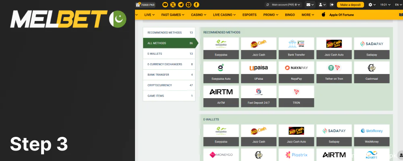Image resolution: width=403 pixels, height=161 pixels.
Task: Open the user profile dropdown
Action: (322, 4)
